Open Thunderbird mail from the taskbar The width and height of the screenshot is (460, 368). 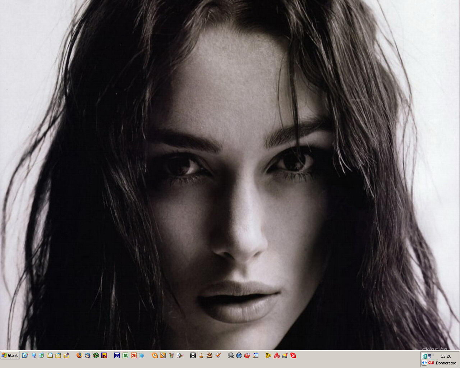[87, 355]
